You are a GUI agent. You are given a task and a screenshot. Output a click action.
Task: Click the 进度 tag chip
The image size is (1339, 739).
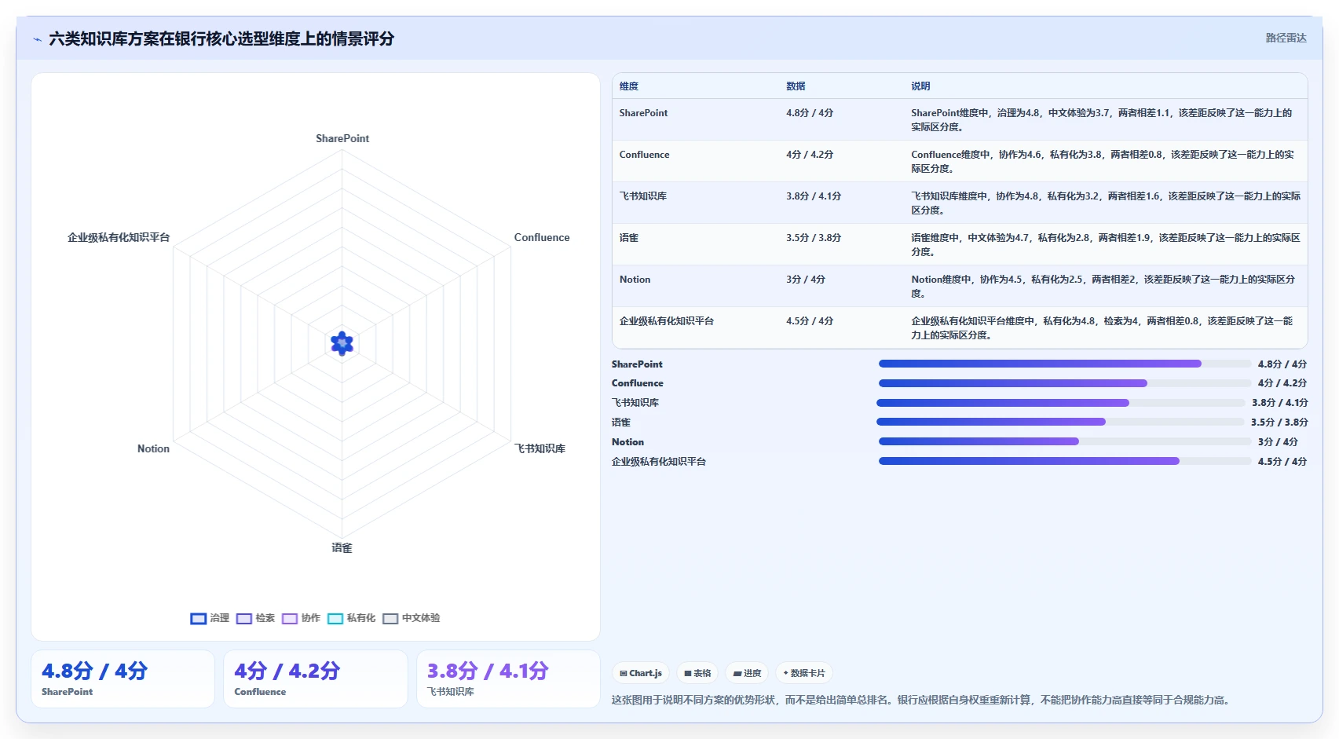pyautogui.click(x=747, y=673)
